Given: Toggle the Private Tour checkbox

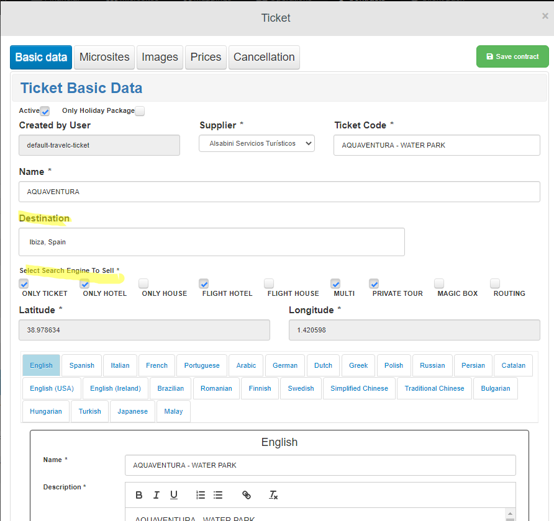Looking at the screenshot, I should pyautogui.click(x=374, y=283).
